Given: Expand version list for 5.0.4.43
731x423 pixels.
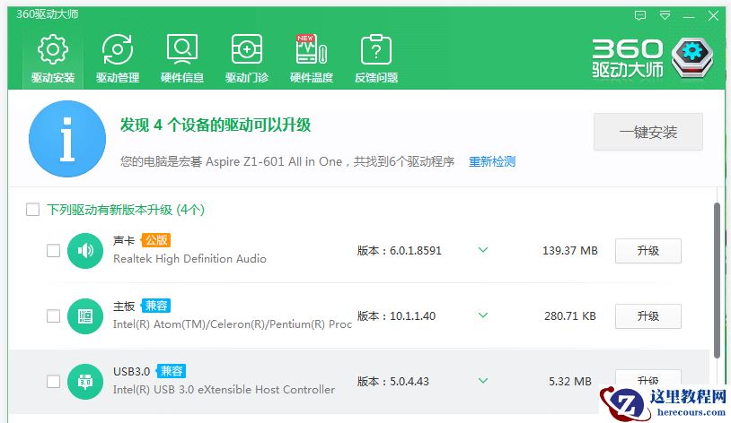Looking at the screenshot, I should click(x=483, y=381).
